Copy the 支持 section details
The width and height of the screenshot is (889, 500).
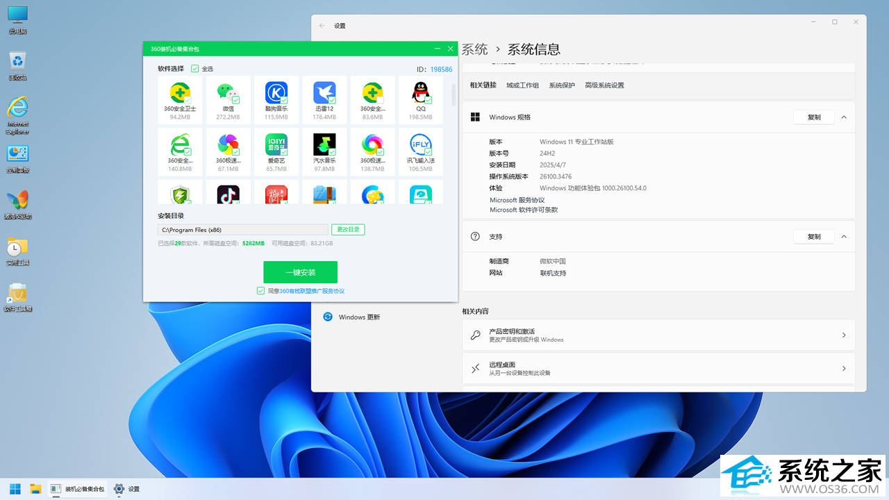coord(814,236)
